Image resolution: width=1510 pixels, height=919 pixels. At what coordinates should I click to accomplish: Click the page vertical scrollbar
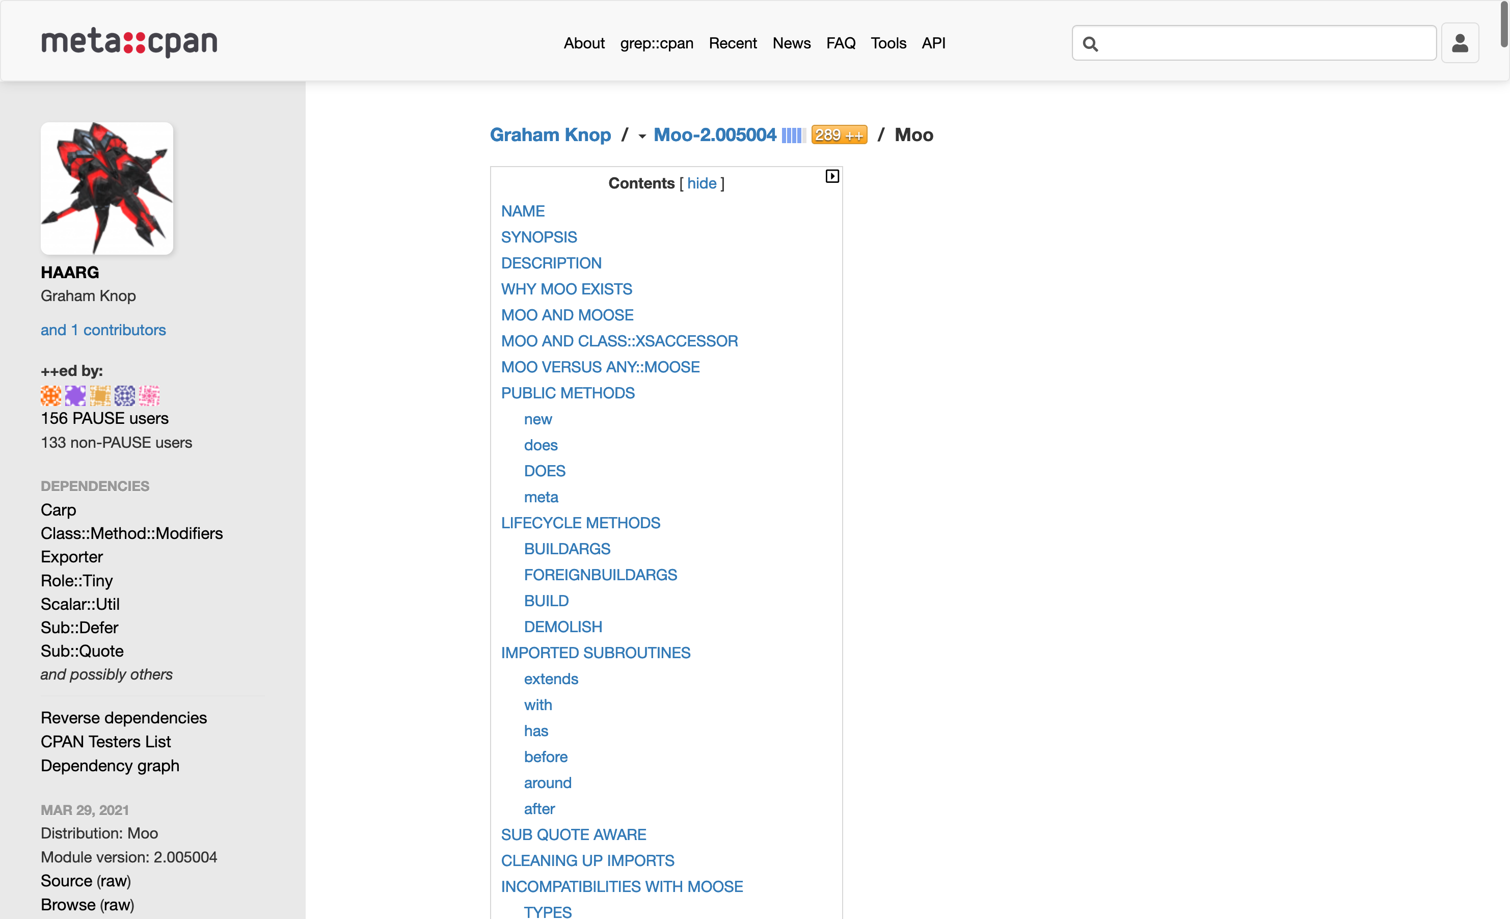(1504, 24)
